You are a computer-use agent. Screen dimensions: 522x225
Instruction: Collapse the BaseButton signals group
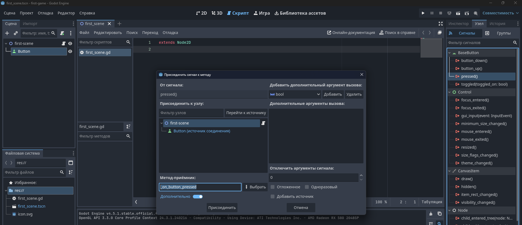450,53
